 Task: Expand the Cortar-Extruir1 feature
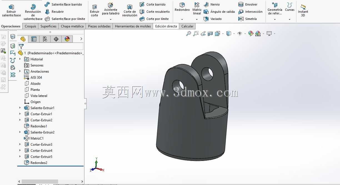(20, 114)
